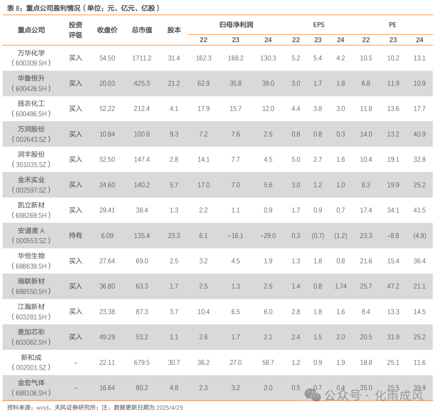This screenshot has height=413, width=437.
Task: Click the stock code 600486.SH
Action: (31, 114)
